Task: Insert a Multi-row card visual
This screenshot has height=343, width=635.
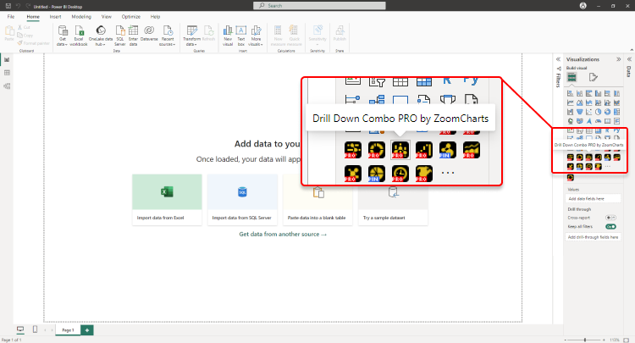Action: pos(616,121)
